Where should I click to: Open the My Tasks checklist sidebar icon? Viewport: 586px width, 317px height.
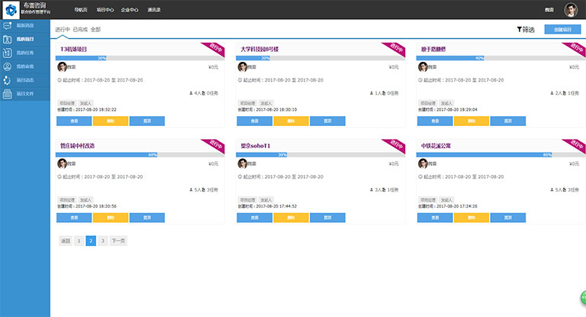pos(7,53)
